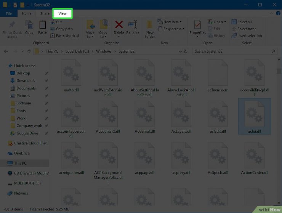This screenshot has height=213, width=282.
Task: Go up one folder level
Action: click(x=29, y=51)
